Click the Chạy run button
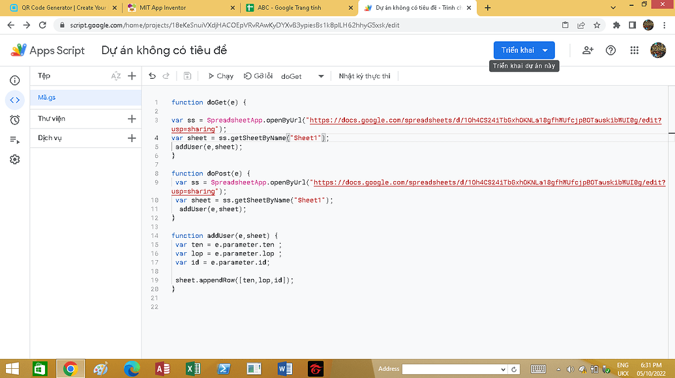 pyautogui.click(x=221, y=76)
